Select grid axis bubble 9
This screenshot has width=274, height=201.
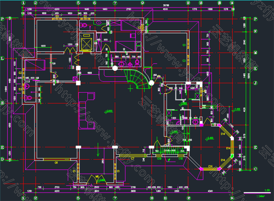142,3
